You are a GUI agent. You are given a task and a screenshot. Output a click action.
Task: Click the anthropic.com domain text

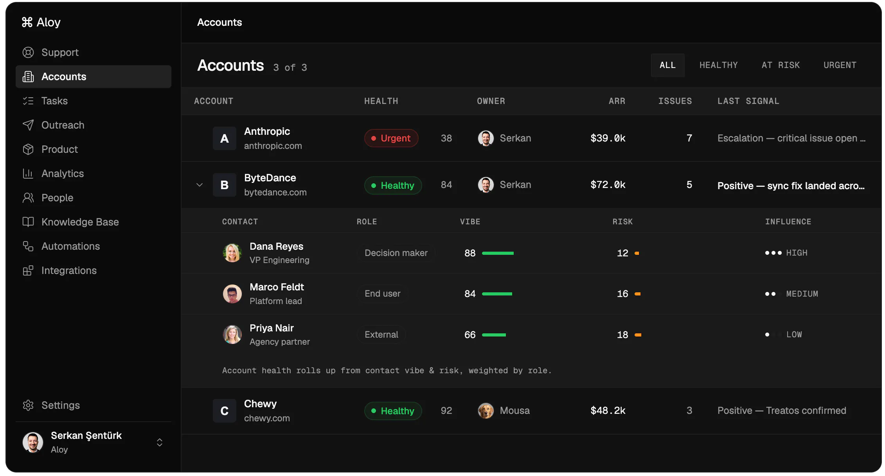pyautogui.click(x=273, y=146)
